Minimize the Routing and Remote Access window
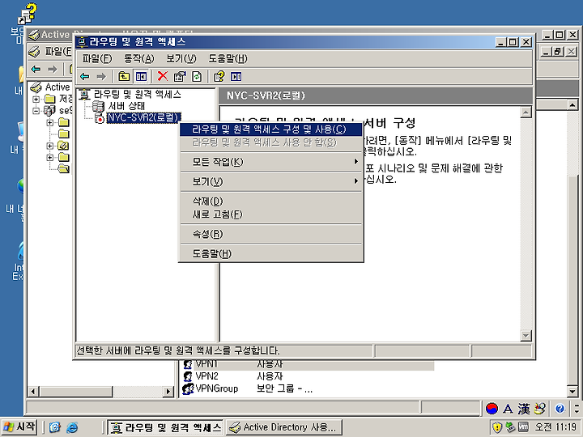Viewport: 583px width, 437px height. [x=501, y=42]
